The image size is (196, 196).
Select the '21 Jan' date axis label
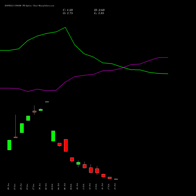click(x=15, y=187)
